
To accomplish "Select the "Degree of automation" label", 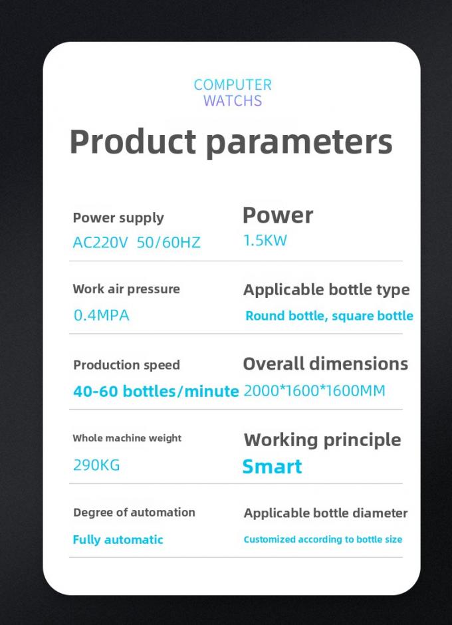I will (x=134, y=513).
